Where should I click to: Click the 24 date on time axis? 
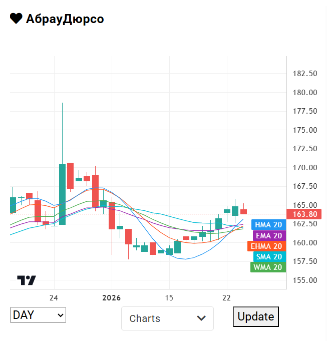point(54,297)
